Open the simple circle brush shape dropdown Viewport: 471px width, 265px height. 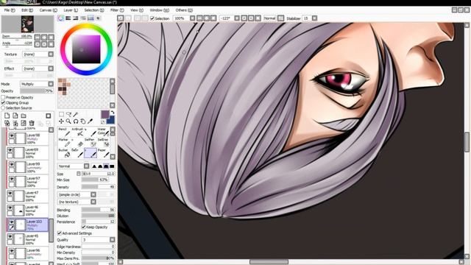coord(77,194)
